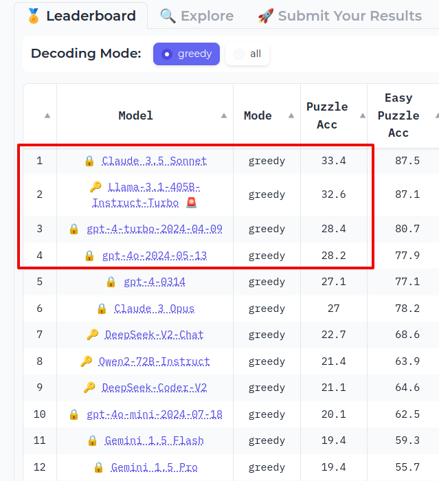Click the rocket icon on Submit tab
The image size is (439, 481).
[x=265, y=16]
